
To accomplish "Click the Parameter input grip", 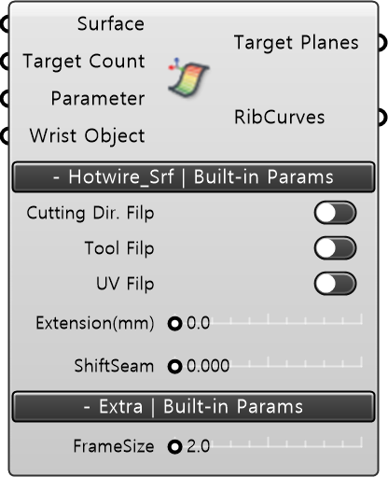I will (6, 99).
